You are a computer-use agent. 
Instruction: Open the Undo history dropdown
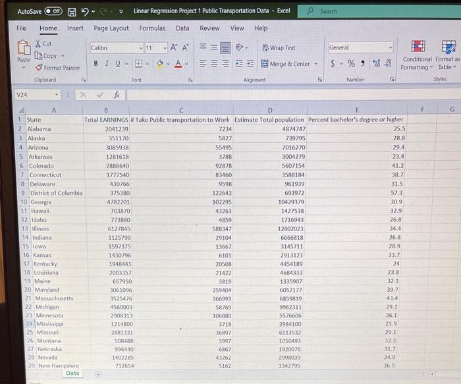click(94, 12)
